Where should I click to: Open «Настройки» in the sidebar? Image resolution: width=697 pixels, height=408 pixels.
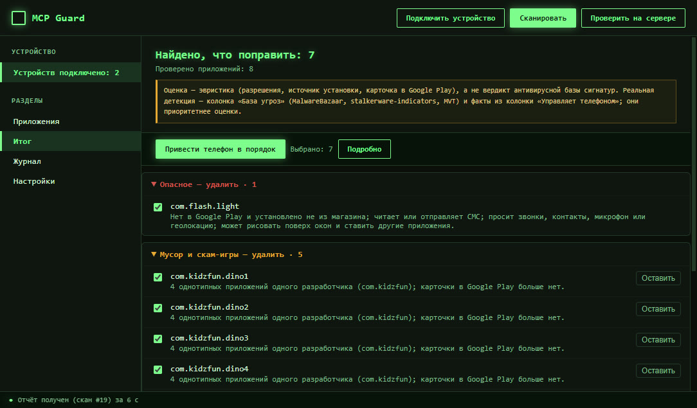pyautogui.click(x=71, y=181)
